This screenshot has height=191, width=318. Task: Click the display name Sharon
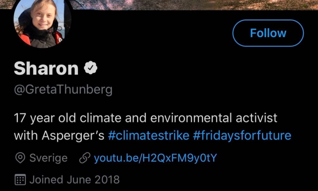point(46,68)
